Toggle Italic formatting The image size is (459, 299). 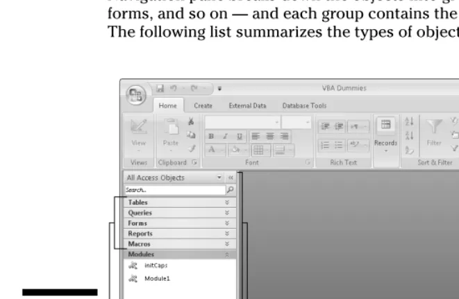tap(225, 137)
